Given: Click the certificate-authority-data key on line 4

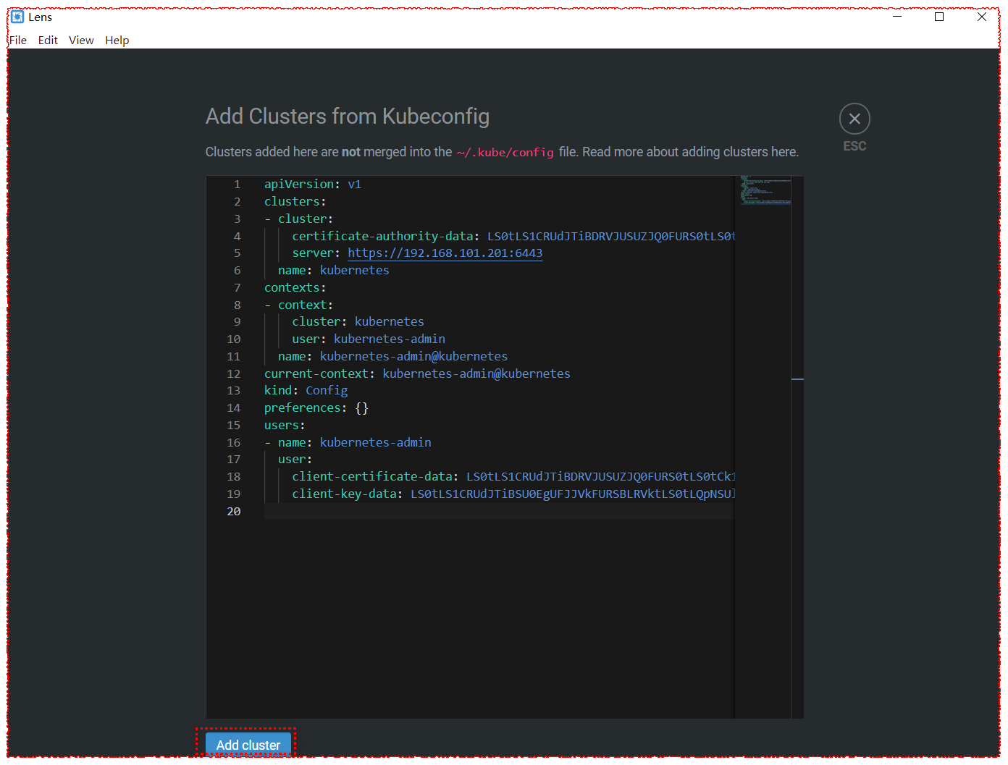Looking at the screenshot, I should (382, 237).
